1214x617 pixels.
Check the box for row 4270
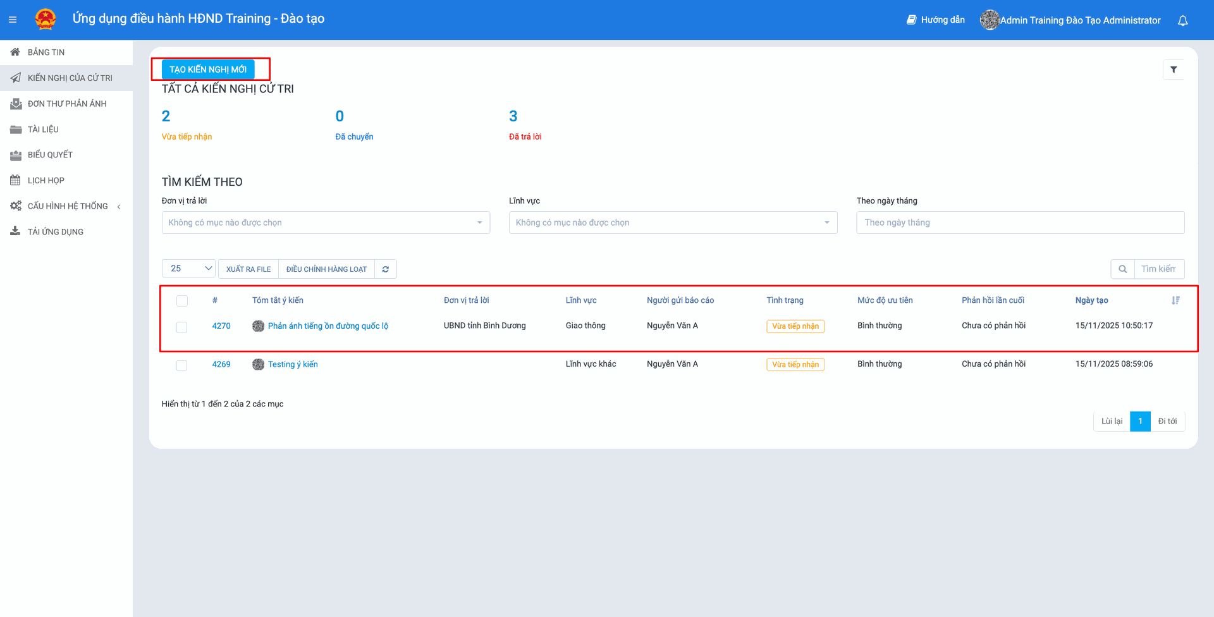pyautogui.click(x=182, y=327)
